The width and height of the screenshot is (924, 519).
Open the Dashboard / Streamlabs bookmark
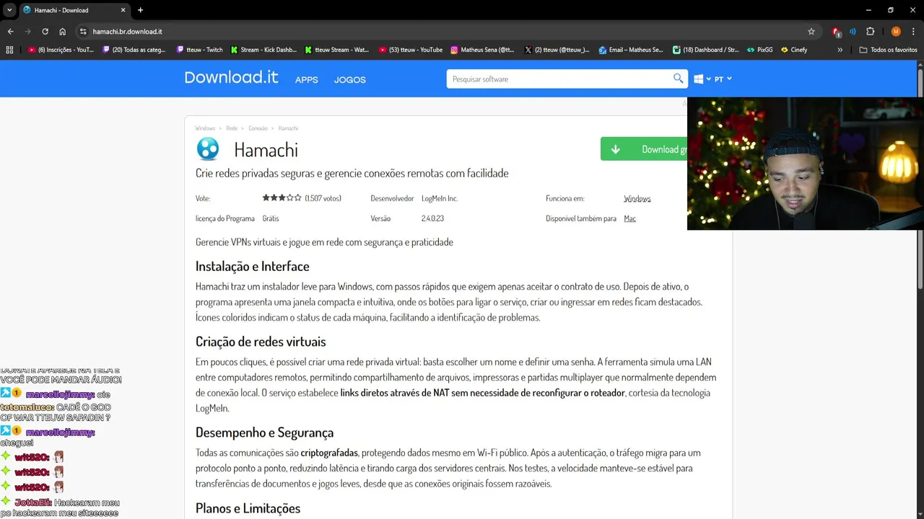point(705,50)
